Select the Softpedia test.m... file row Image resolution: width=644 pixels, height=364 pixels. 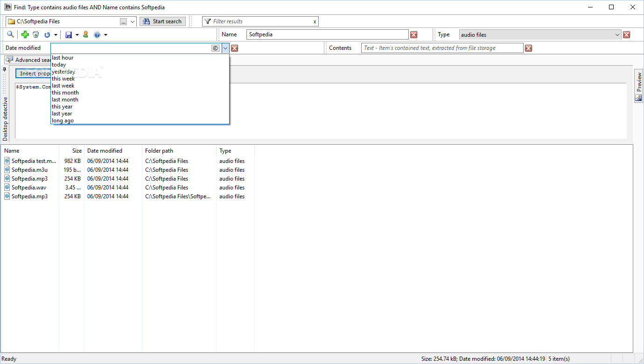click(128, 161)
